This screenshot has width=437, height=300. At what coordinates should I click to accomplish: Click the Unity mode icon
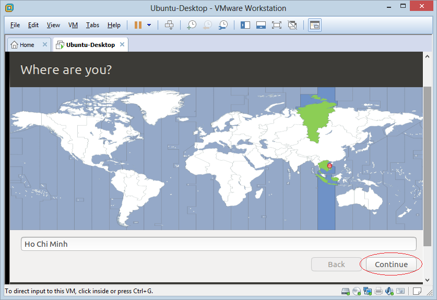(x=292, y=25)
